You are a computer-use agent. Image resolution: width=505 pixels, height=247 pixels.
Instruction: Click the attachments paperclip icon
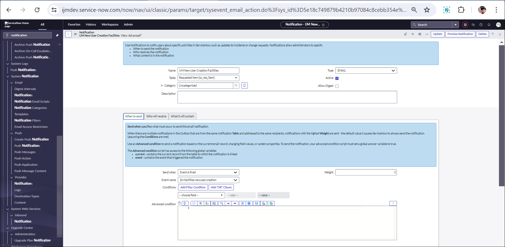(x=405, y=34)
